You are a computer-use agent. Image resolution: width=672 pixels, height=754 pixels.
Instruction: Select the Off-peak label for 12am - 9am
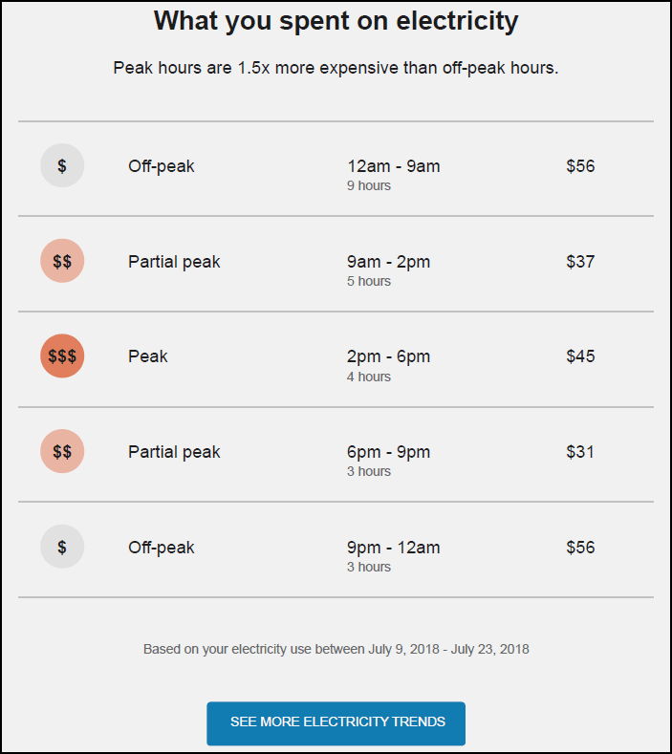click(162, 166)
